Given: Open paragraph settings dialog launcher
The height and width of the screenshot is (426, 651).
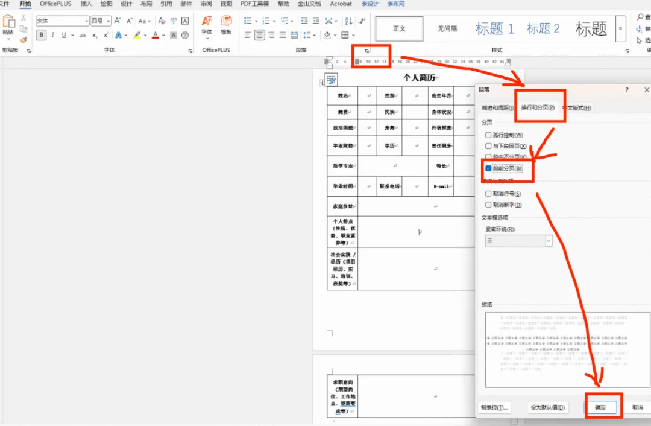Looking at the screenshot, I should [x=366, y=51].
